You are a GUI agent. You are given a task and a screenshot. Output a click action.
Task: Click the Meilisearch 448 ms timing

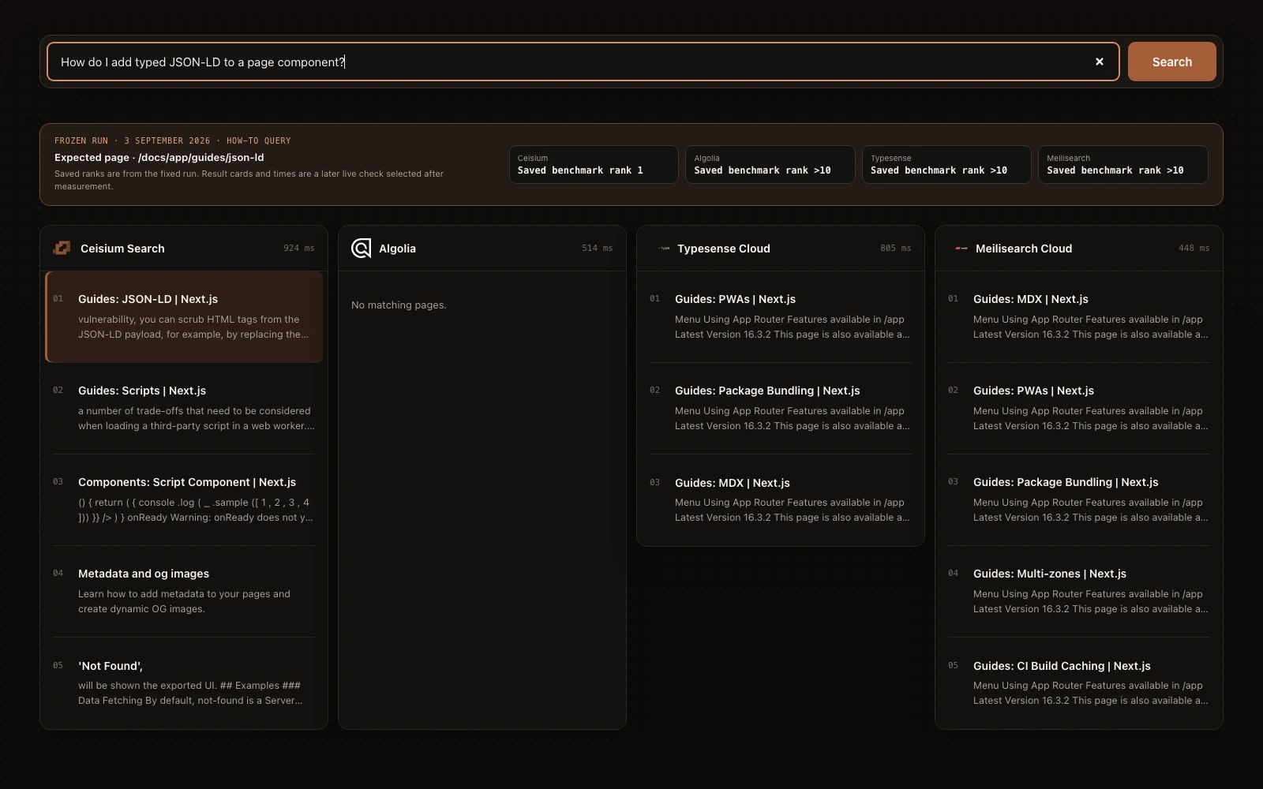1194,248
